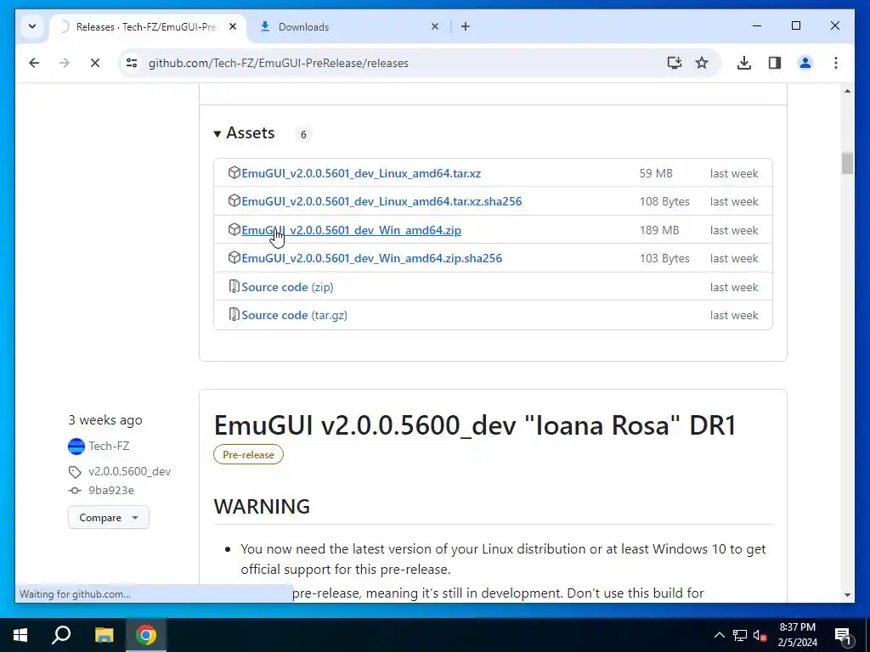Viewport: 870px width, 652px height.
Task: Click the Tech-FZ avatar image
Action: [76, 447]
